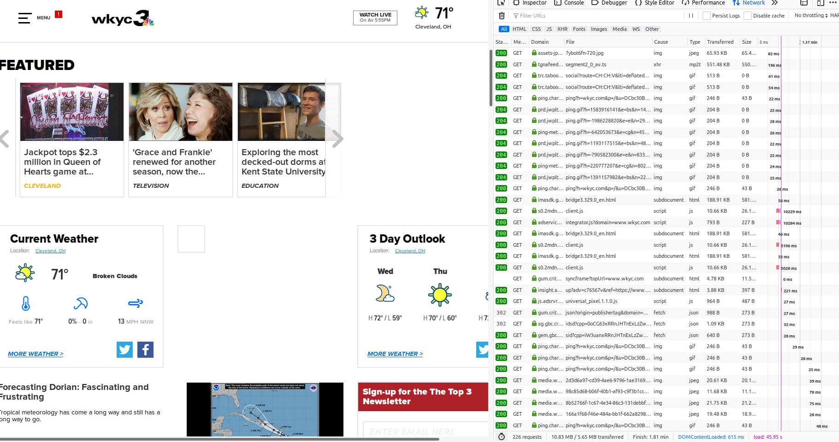Filter requests by XHR

[x=562, y=29]
